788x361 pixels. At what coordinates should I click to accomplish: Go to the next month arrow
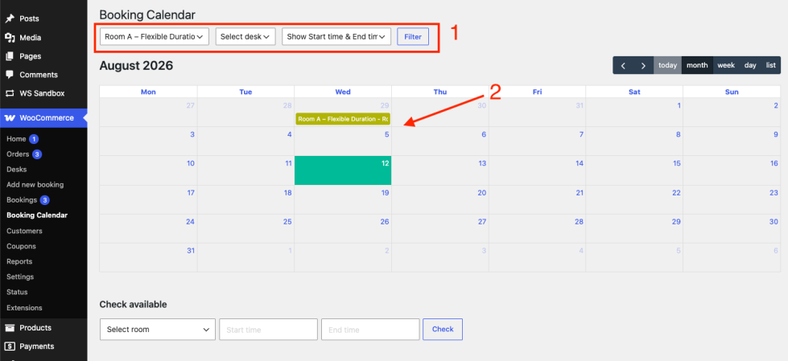pos(643,65)
